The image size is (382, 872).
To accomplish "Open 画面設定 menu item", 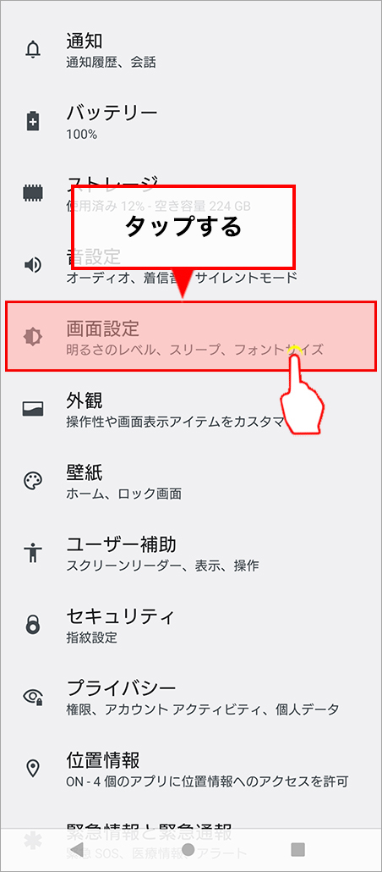I will click(191, 336).
